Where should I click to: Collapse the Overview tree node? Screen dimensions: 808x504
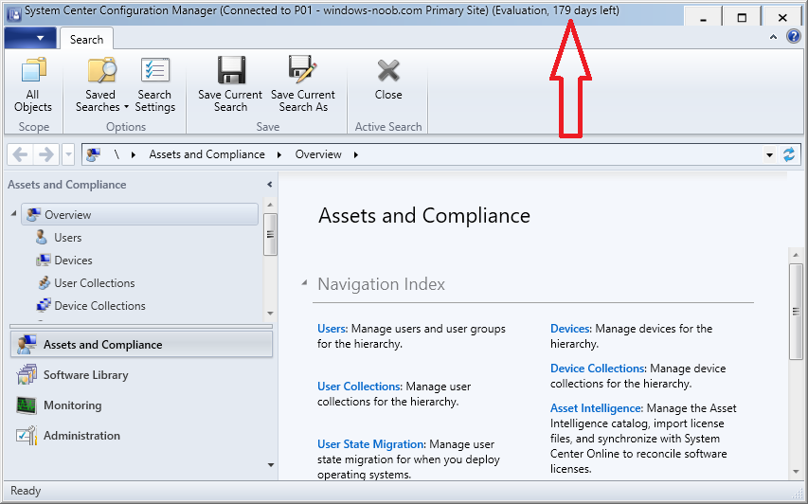[x=14, y=213]
